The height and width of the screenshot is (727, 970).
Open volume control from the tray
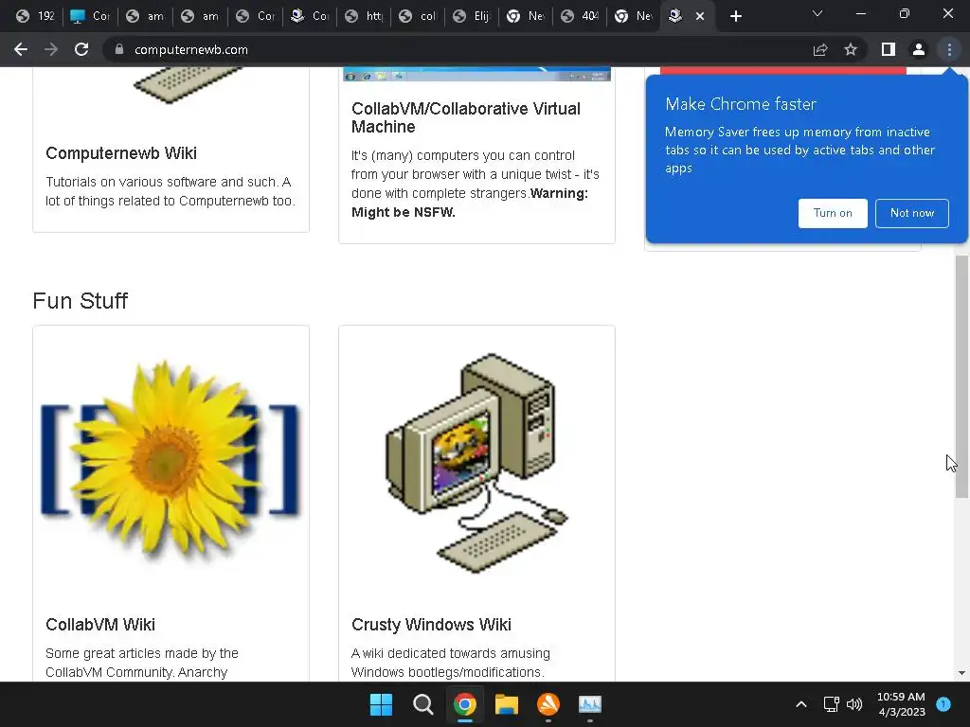(x=854, y=704)
